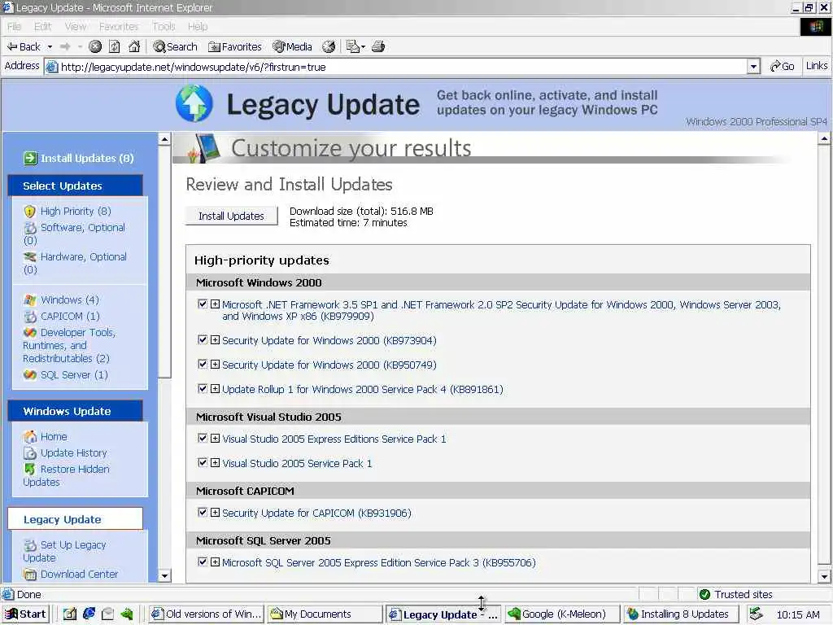Expand details for Security Update KB950749

pyautogui.click(x=215, y=364)
